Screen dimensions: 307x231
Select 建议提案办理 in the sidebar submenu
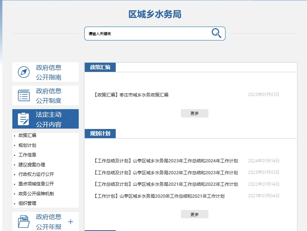click(x=32, y=165)
